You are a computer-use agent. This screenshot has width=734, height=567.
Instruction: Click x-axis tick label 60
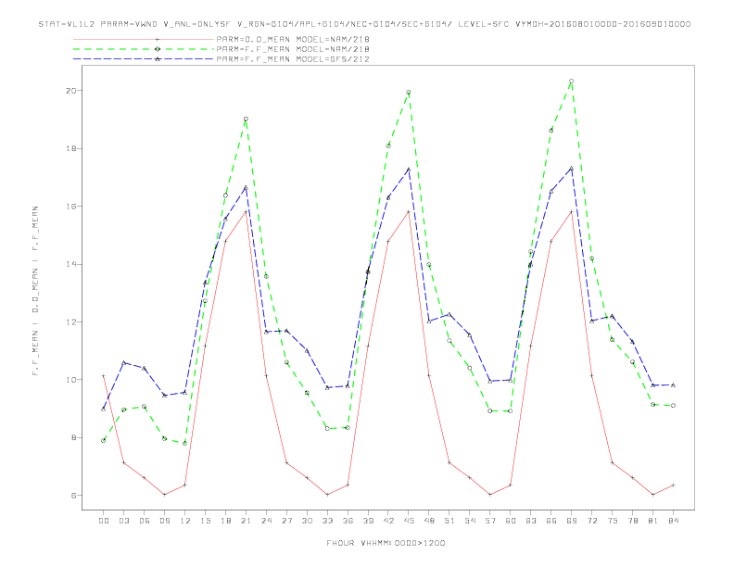click(x=511, y=521)
